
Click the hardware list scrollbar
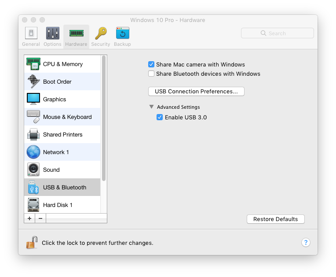[104, 118]
